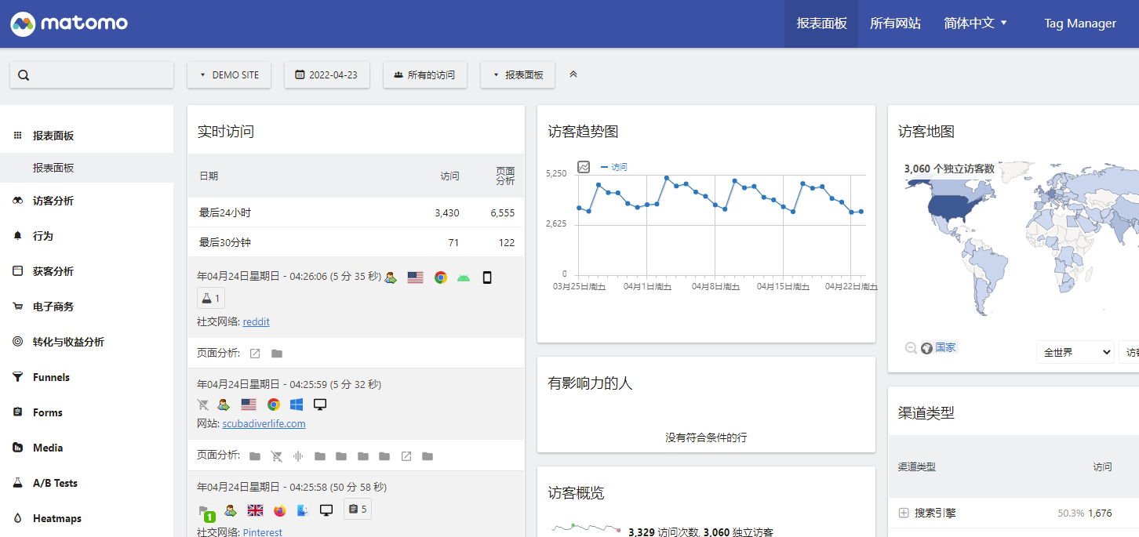Screen dimensions: 1139x537
Task: Click the Chrome browser icon in first visit
Action: (441, 278)
